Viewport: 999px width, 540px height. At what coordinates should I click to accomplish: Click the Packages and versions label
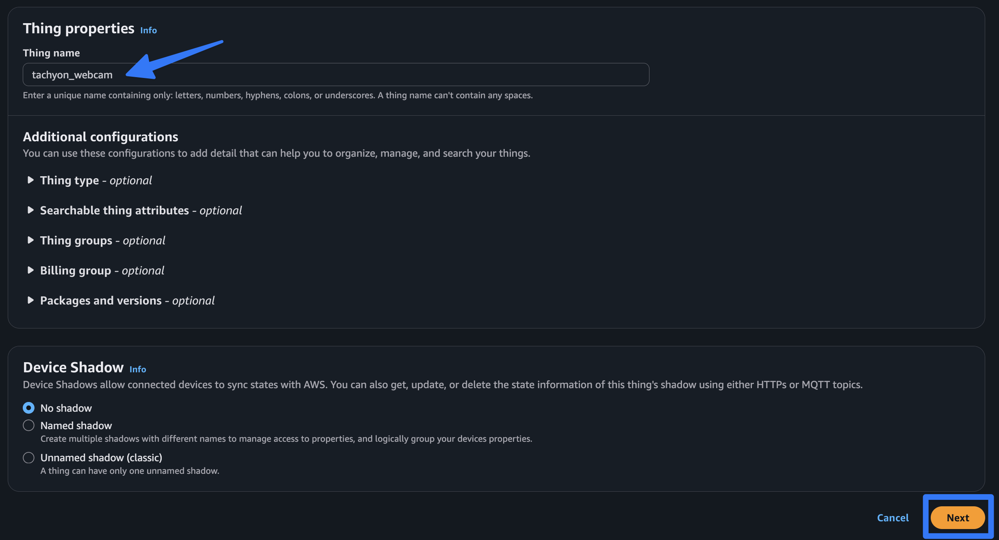click(x=127, y=300)
